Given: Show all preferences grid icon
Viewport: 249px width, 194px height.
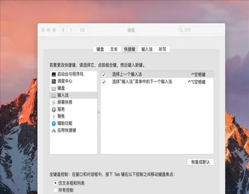Looking at the screenshot, I should tap(83, 30).
